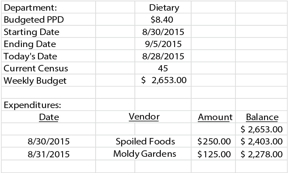Viewport: 291px width, 173px height.
Task: Select the Starting Date value cell
Action: (163, 32)
